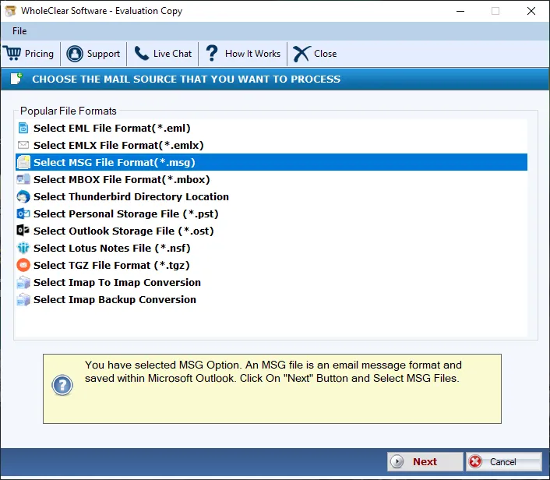Click the Next button

click(x=425, y=461)
